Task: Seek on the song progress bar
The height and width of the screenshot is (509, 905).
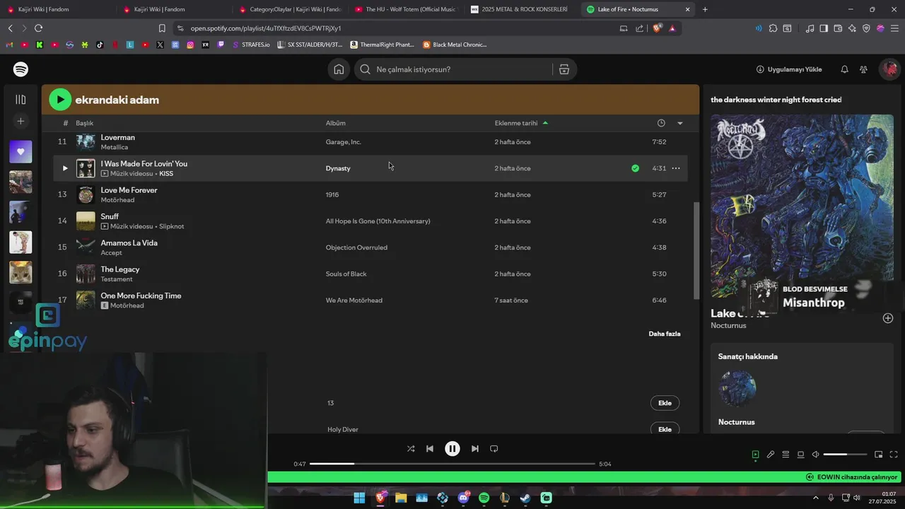Action: click(452, 464)
